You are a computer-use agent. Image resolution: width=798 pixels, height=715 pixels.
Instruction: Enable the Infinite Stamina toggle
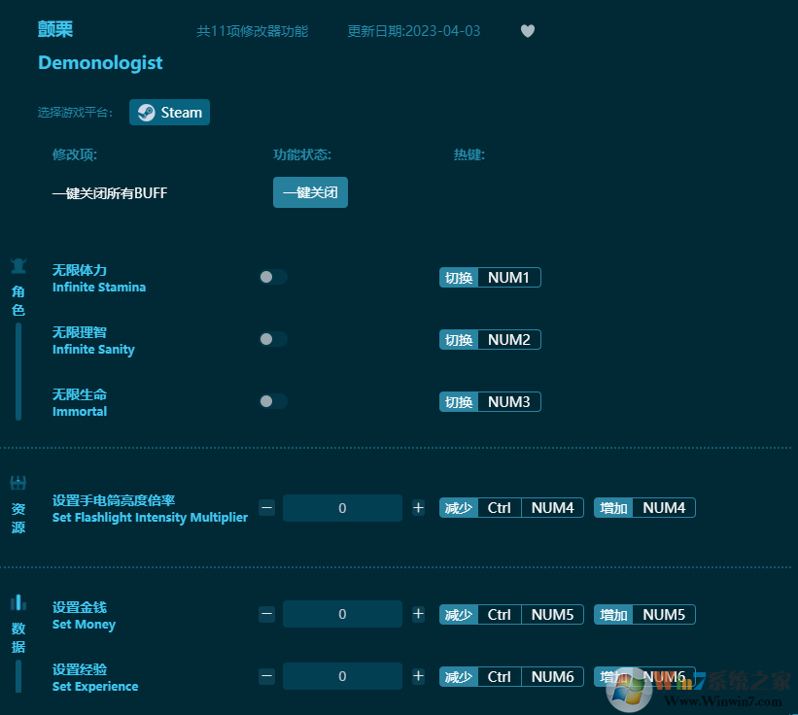(272, 276)
